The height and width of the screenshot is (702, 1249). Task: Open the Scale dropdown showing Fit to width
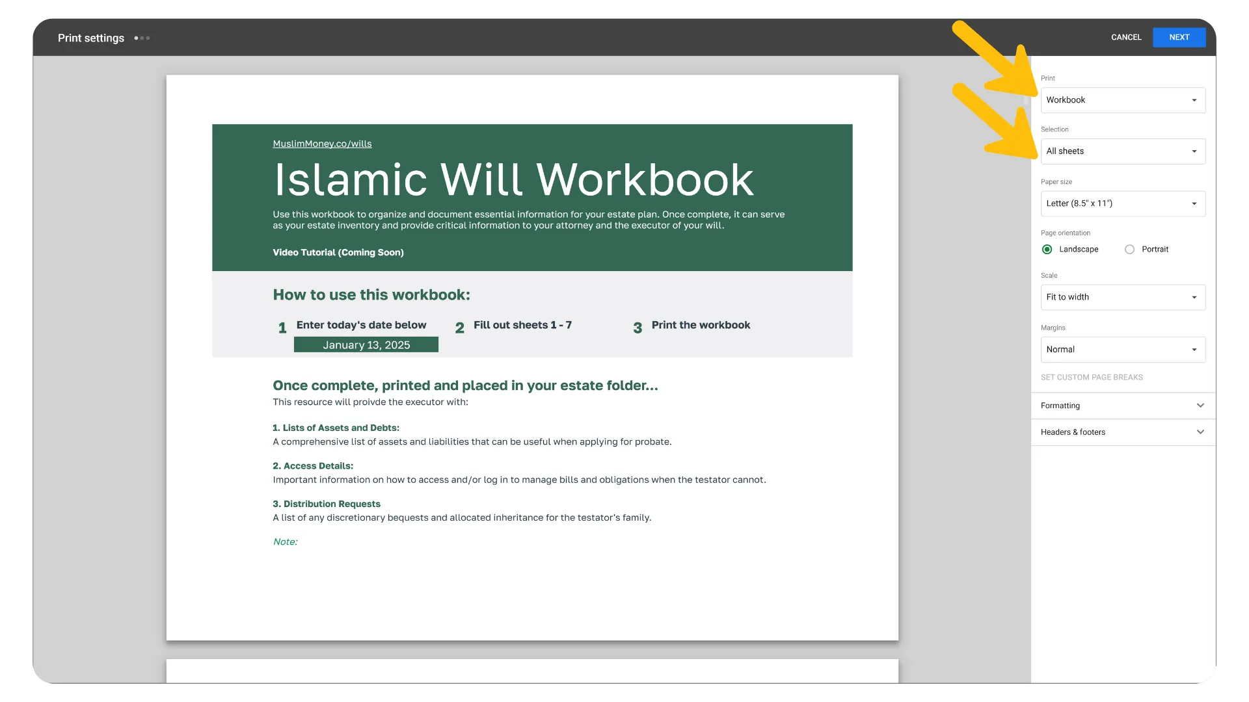[x=1123, y=297]
